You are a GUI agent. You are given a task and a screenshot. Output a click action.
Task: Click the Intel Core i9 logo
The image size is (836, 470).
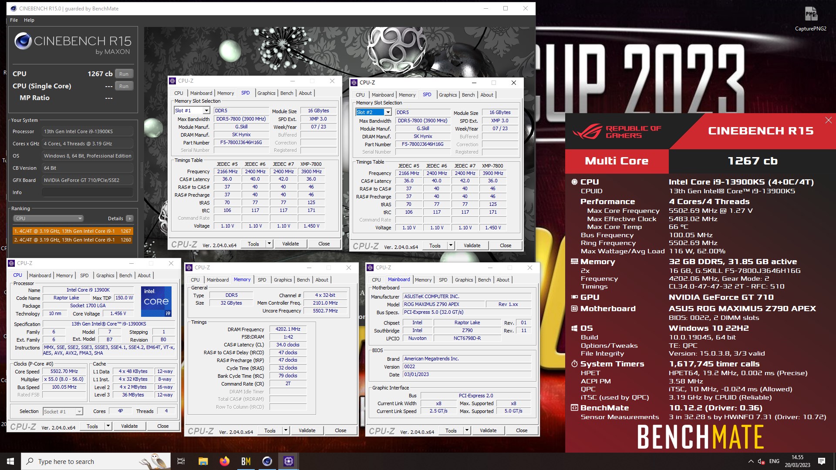point(156,301)
